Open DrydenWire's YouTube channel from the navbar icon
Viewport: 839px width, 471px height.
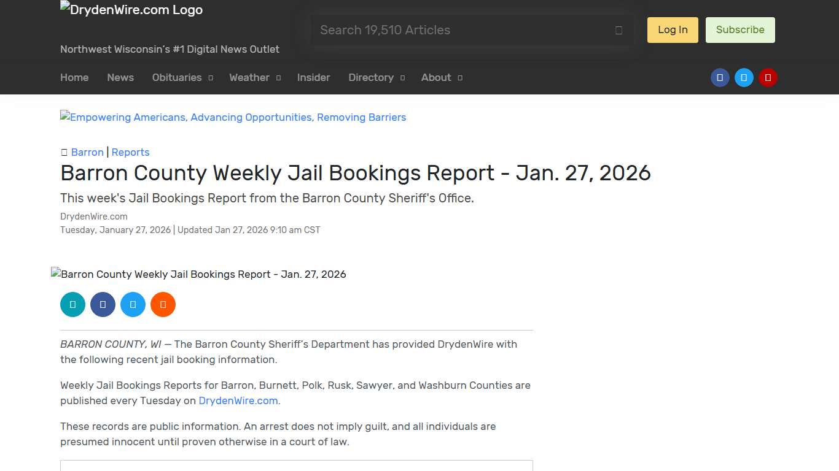pos(768,77)
